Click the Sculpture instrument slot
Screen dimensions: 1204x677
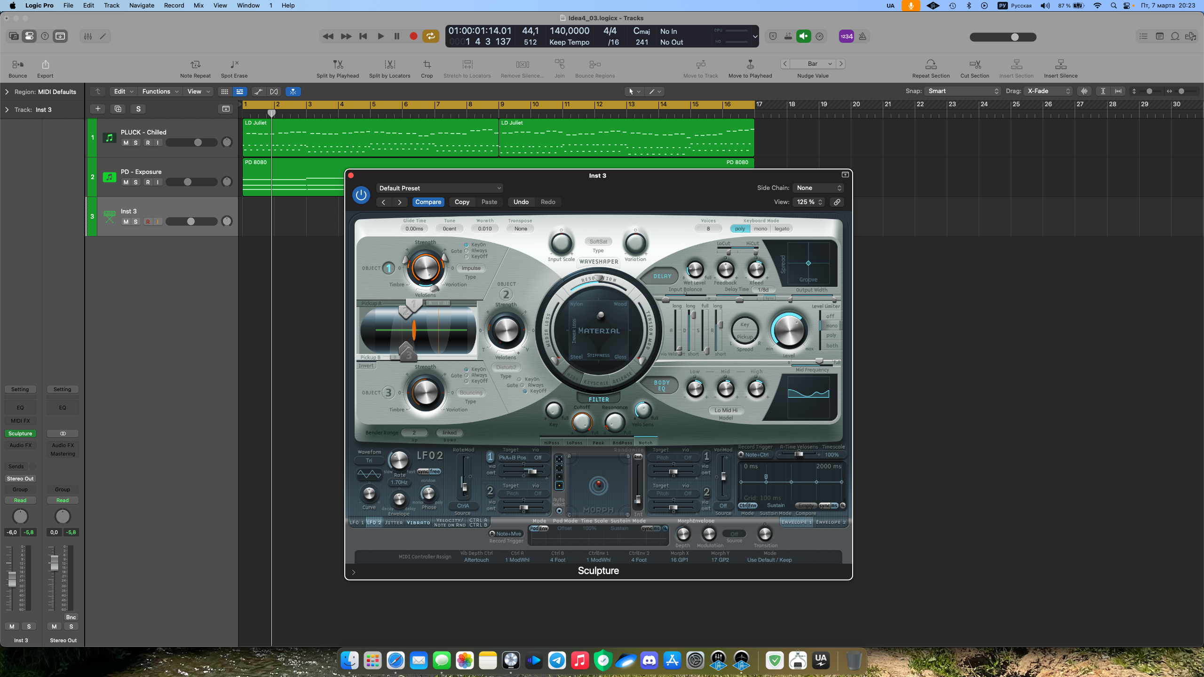[20, 433]
